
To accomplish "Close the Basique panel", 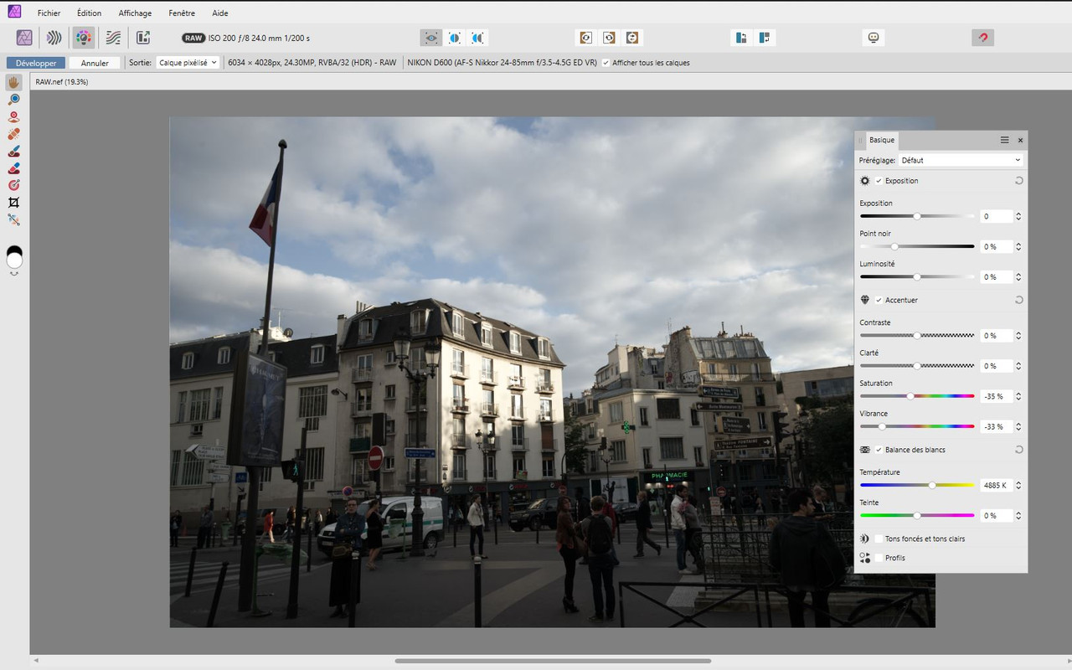I will coord(1020,140).
